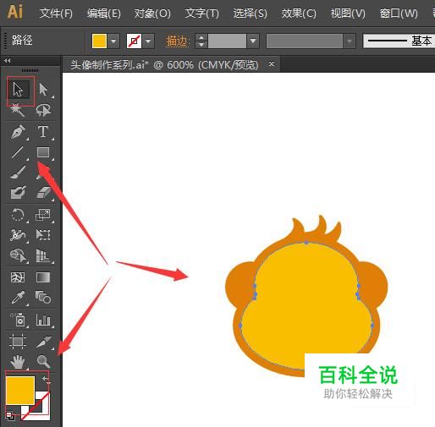Swap fill and stroke colors arrow

47,380
